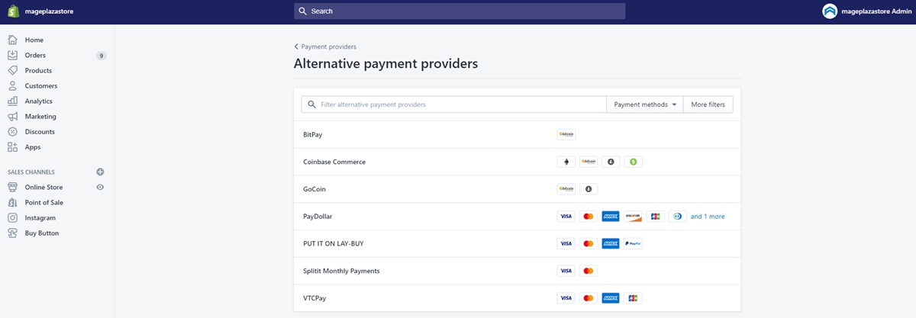This screenshot has height=318, width=916.
Task: Select the PayDollar provider
Action: point(518,217)
